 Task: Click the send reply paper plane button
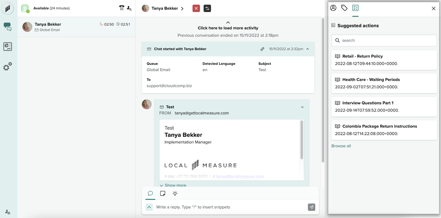(311, 207)
